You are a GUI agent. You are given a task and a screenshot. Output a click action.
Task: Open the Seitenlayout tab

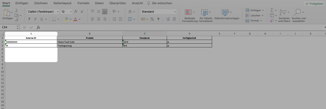tap(62, 3)
